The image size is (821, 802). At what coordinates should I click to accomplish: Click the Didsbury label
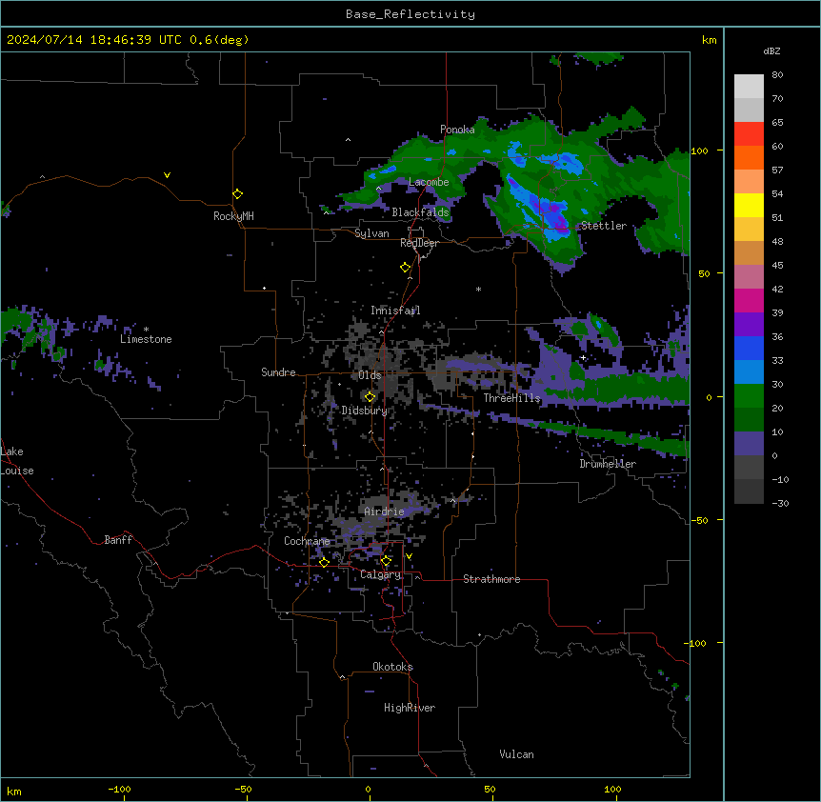coord(365,411)
